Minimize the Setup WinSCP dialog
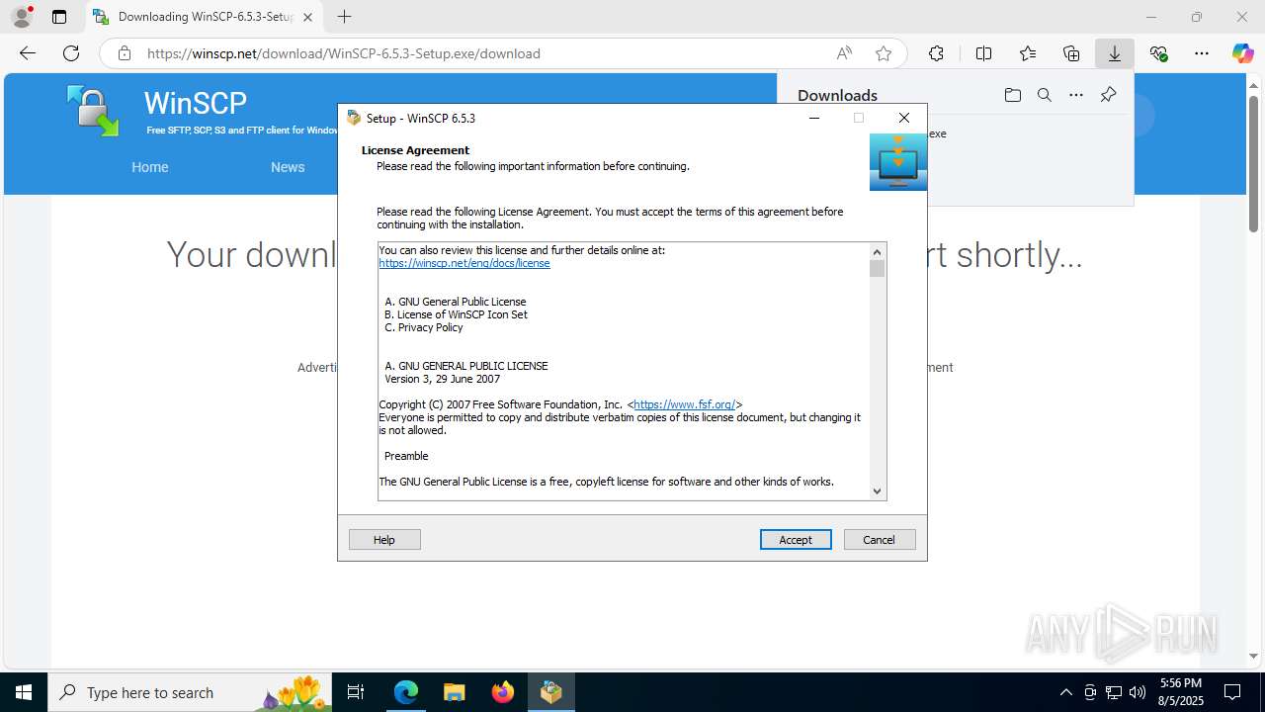The width and height of the screenshot is (1265, 712). tap(814, 118)
